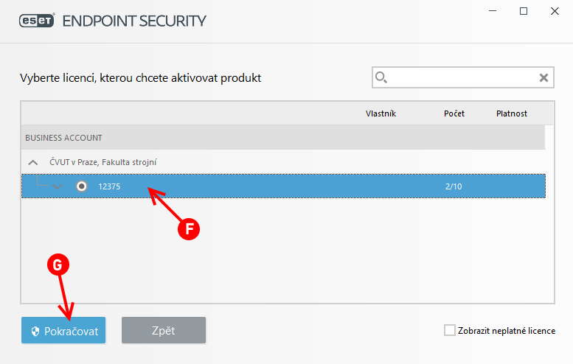Expand license 12375 details chevron
The height and width of the screenshot is (364, 573).
coord(57,186)
